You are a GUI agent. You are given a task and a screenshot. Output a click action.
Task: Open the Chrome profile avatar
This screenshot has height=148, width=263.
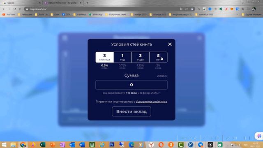tap(254, 9)
